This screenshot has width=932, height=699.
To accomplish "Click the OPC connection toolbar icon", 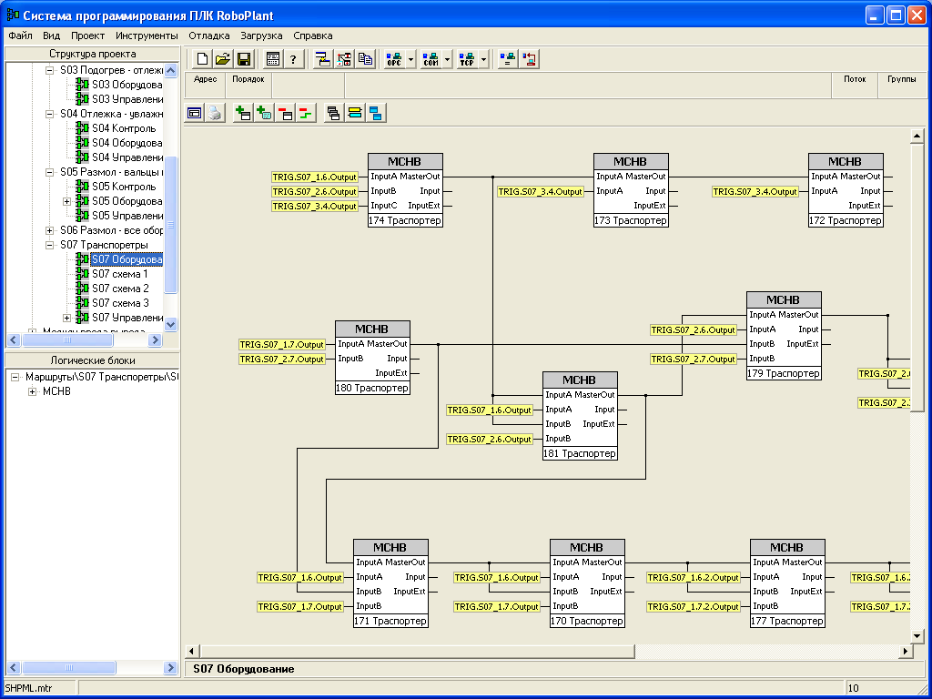I will point(394,59).
